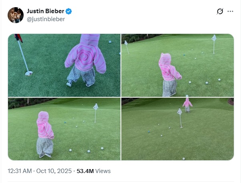Open the bottom-left putting green photo
This screenshot has width=241, height=183.
coord(64,129)
